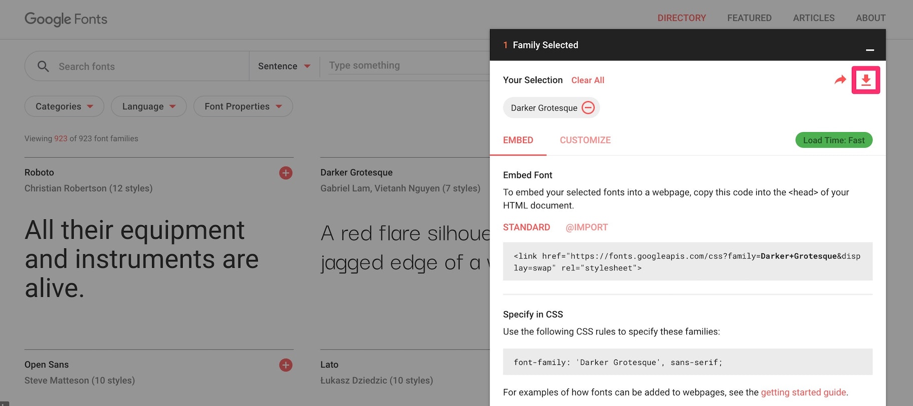The height and width of the screenshot is (406, 913).
Task: Expand the Categories filter
Action: tap(64, 106)
